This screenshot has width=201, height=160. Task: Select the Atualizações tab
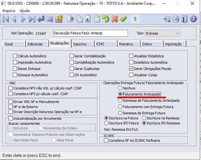(60, 43)
